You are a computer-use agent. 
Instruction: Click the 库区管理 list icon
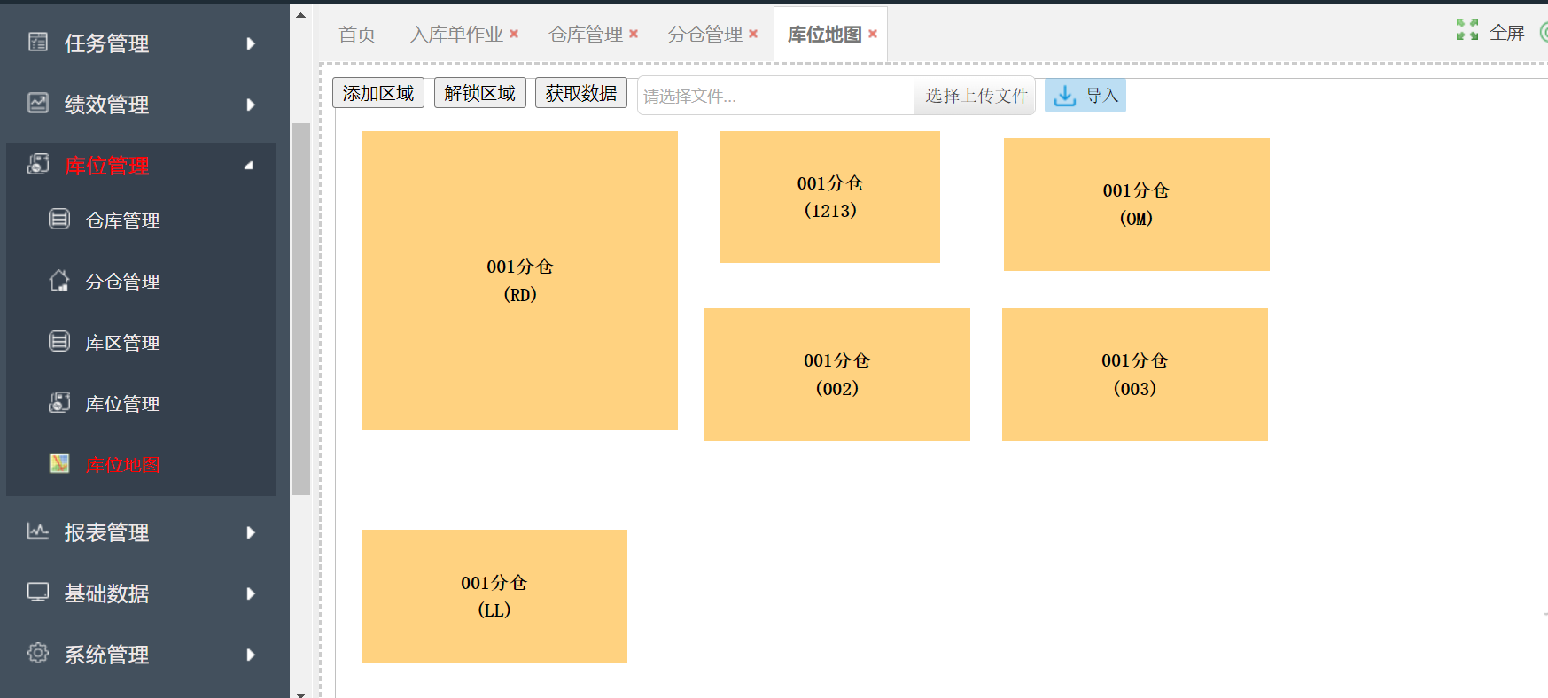[59, 341]
